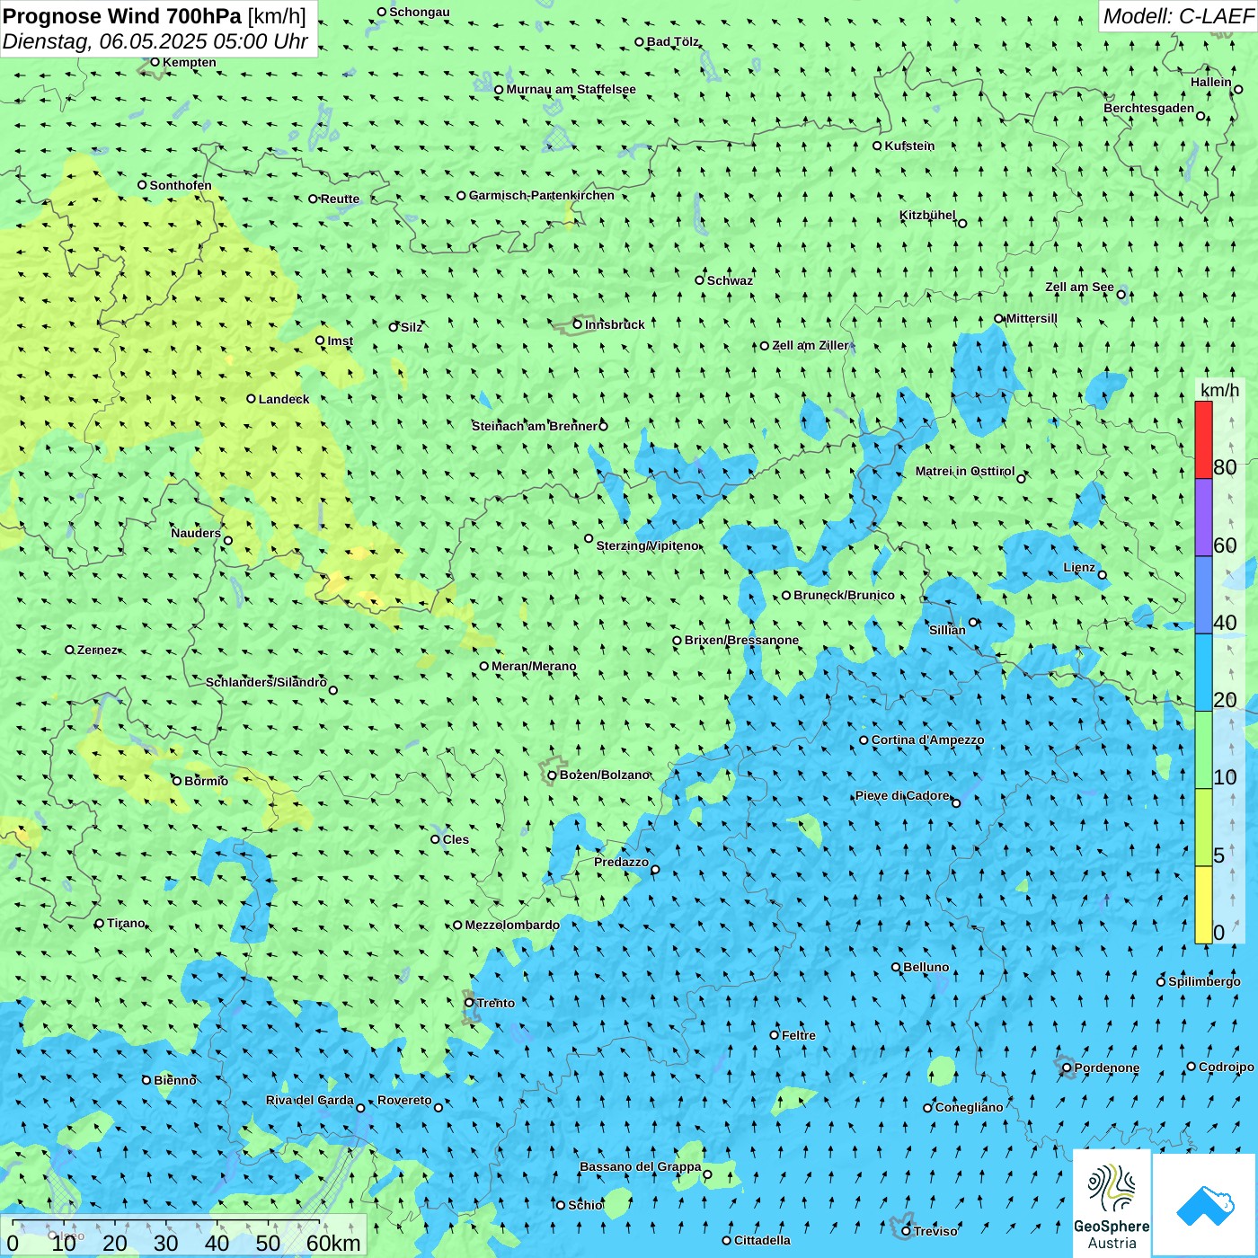This screenshot has height=1258, width=1258.
Task: Click the Zell am See marker
Action: (x=1121, y=294)
